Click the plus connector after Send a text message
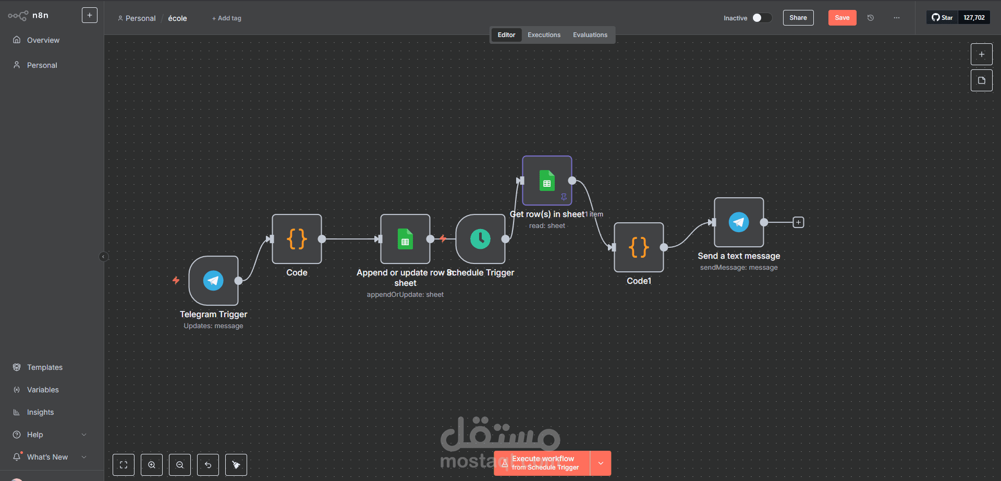 pos(798,222)
